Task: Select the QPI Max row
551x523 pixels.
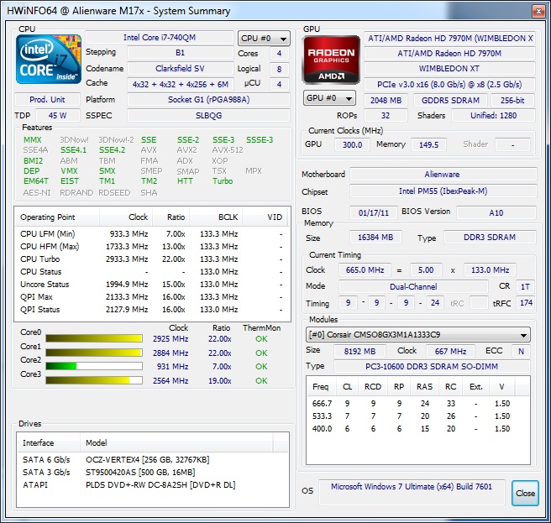Action: pyautogui.click(x=152, y=297)
